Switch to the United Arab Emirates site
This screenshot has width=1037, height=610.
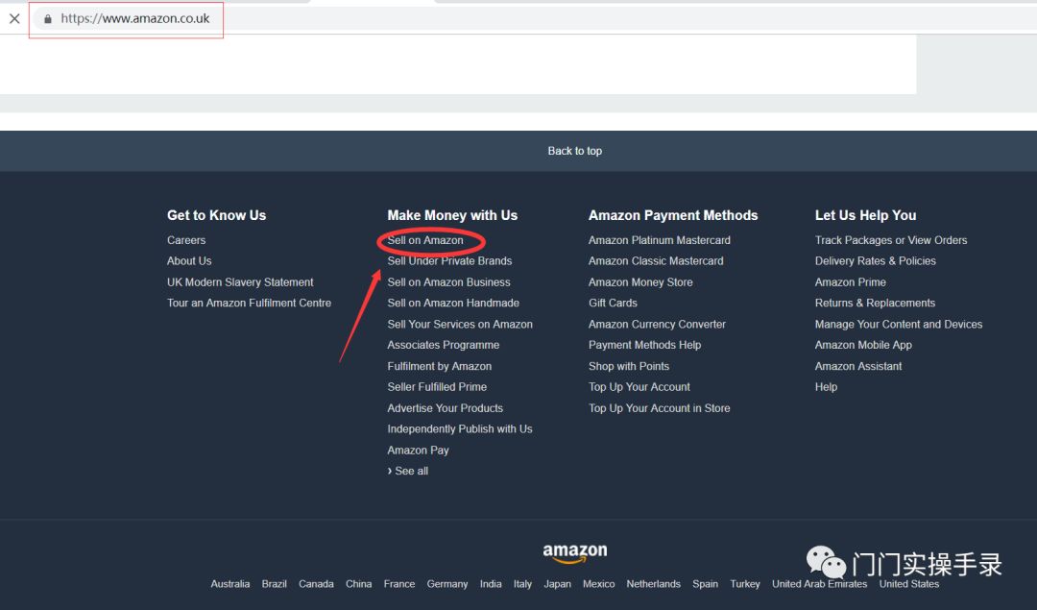tap(819, 584)
